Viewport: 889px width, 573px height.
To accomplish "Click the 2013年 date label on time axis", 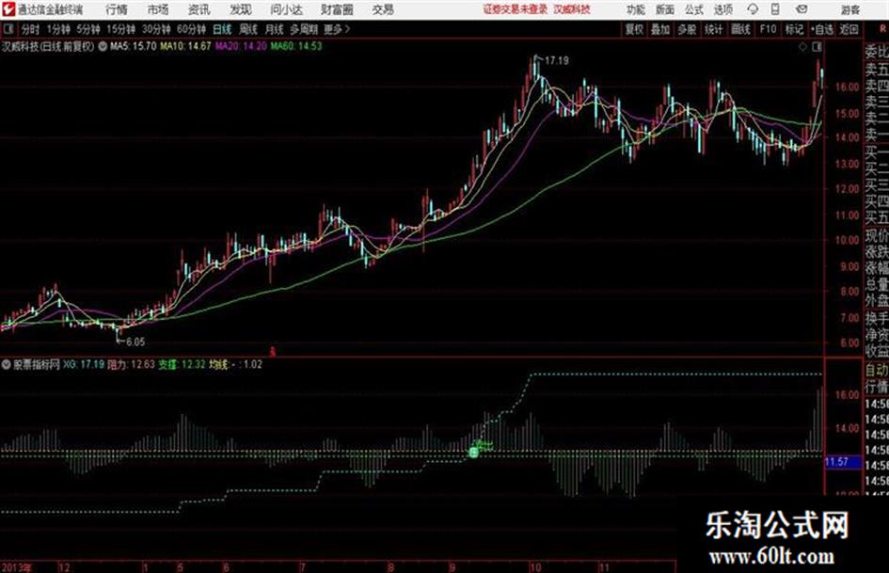I will tap(16, 566).
